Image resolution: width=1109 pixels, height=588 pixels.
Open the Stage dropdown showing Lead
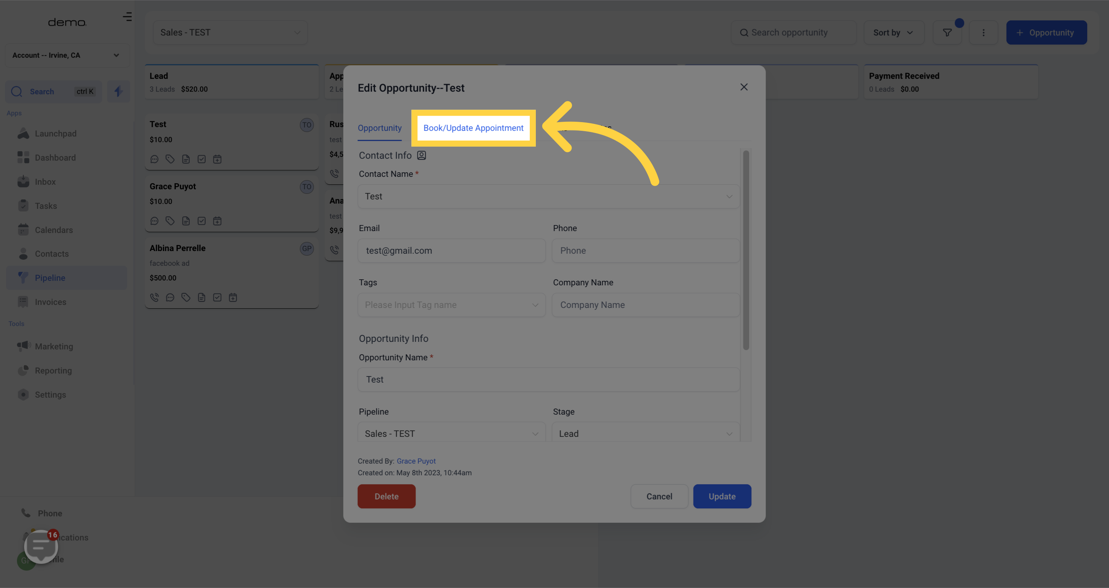646,433
